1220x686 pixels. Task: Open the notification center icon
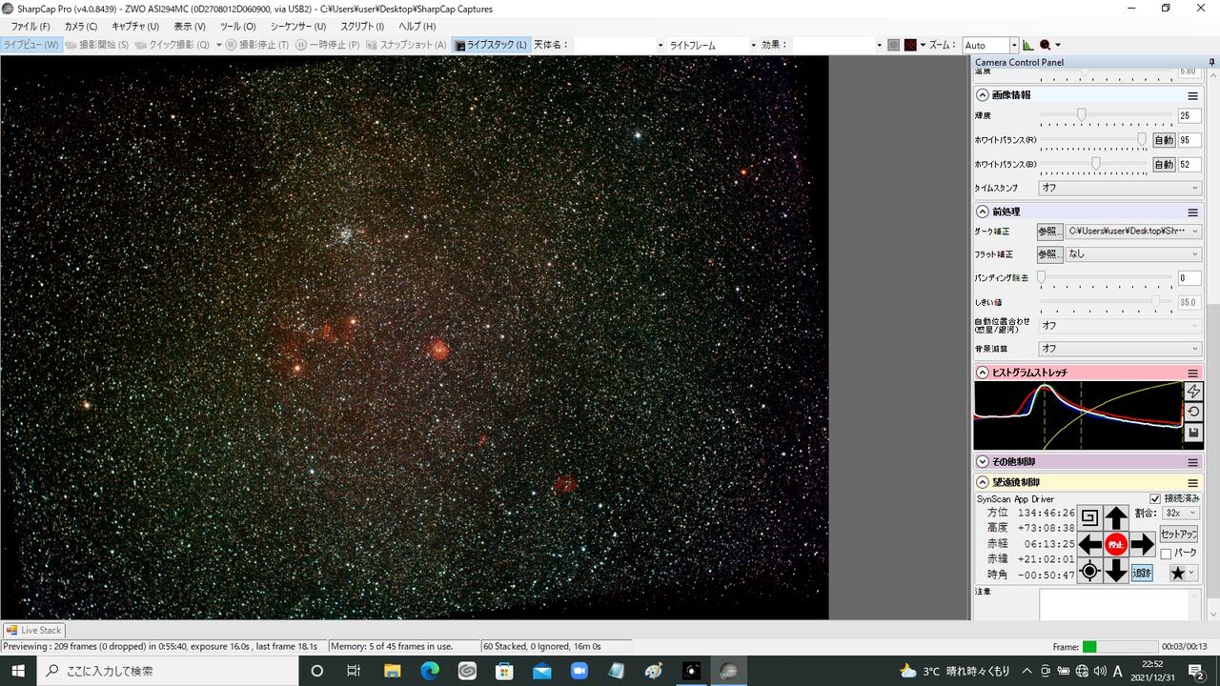(1197, 671)
